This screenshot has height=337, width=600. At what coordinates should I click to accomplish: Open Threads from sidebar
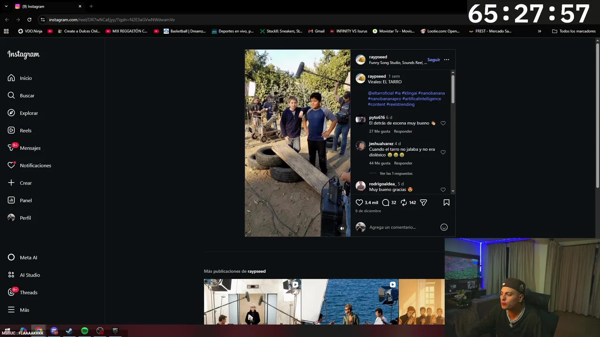(22, 293)
